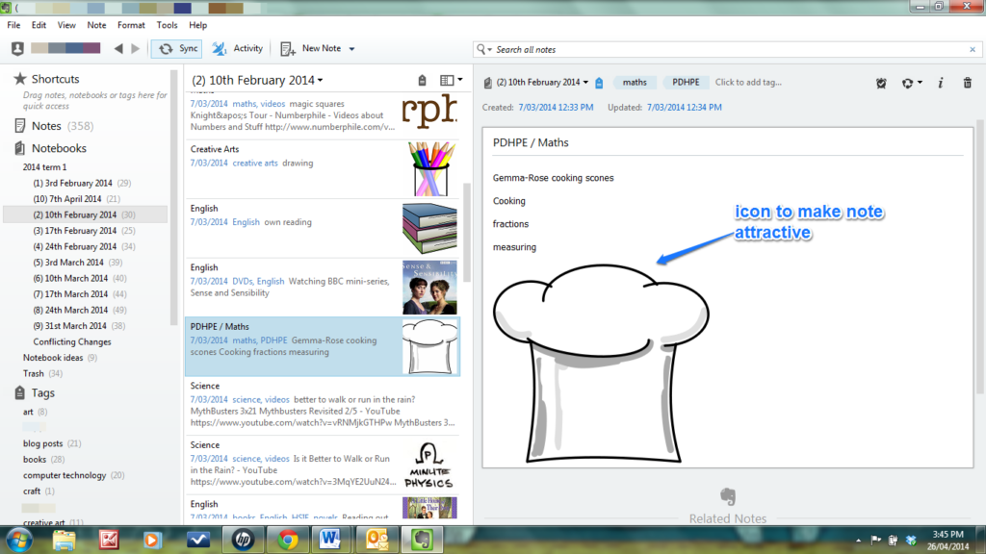This screenshot has height=554, width=986.
Task: Click the back navigation arrow
Action: [118, 49]
